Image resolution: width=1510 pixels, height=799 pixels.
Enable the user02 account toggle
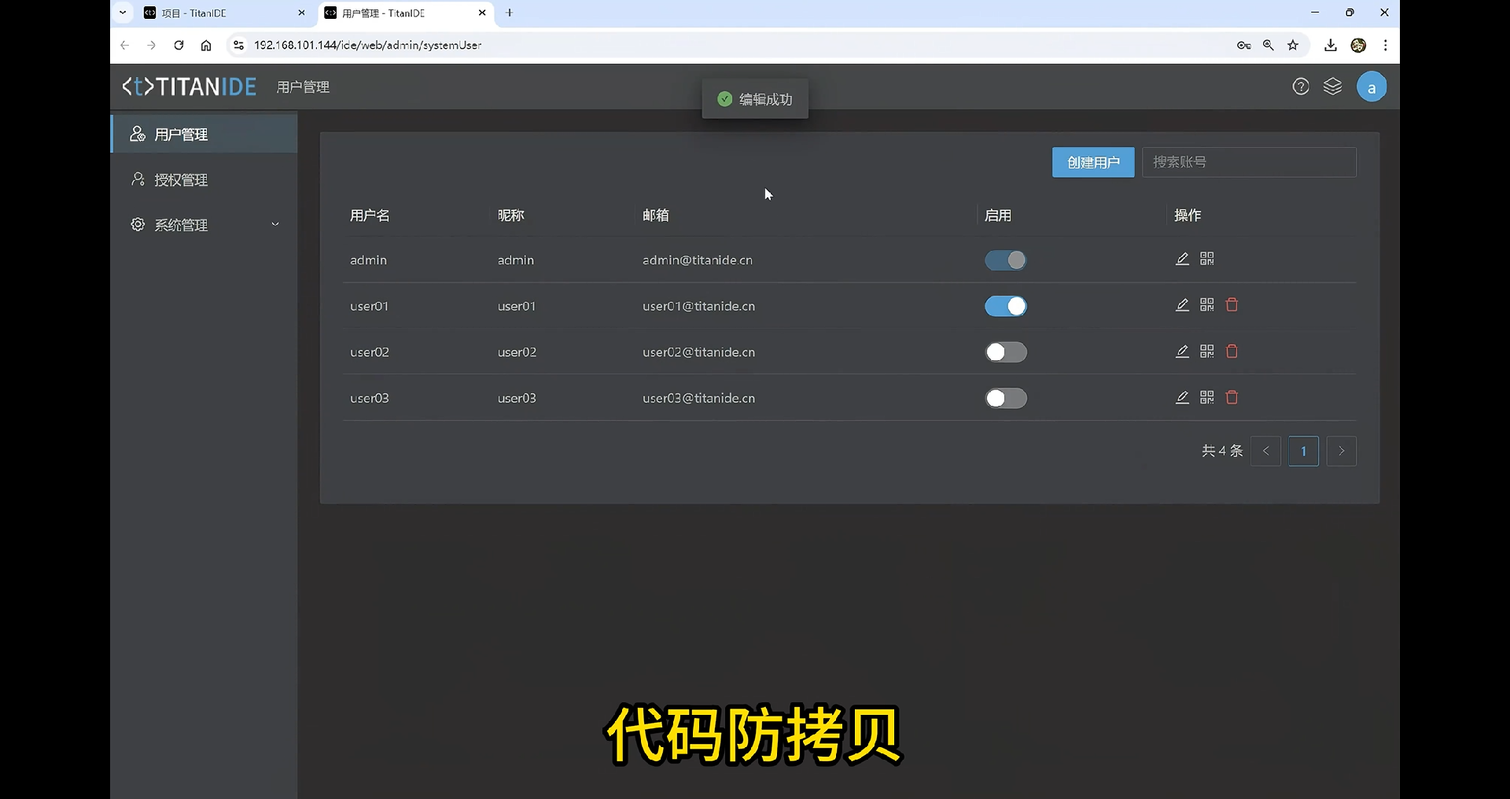click(x=1006, y=352)
